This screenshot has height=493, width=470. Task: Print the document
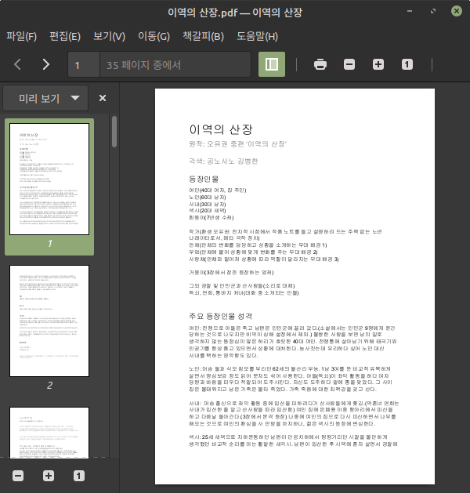point(320,64)
